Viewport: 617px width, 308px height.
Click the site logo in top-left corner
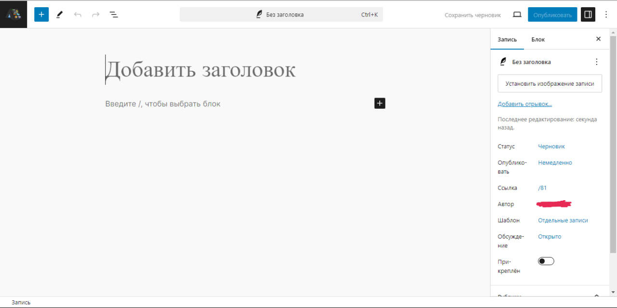(x=13, y=14)
